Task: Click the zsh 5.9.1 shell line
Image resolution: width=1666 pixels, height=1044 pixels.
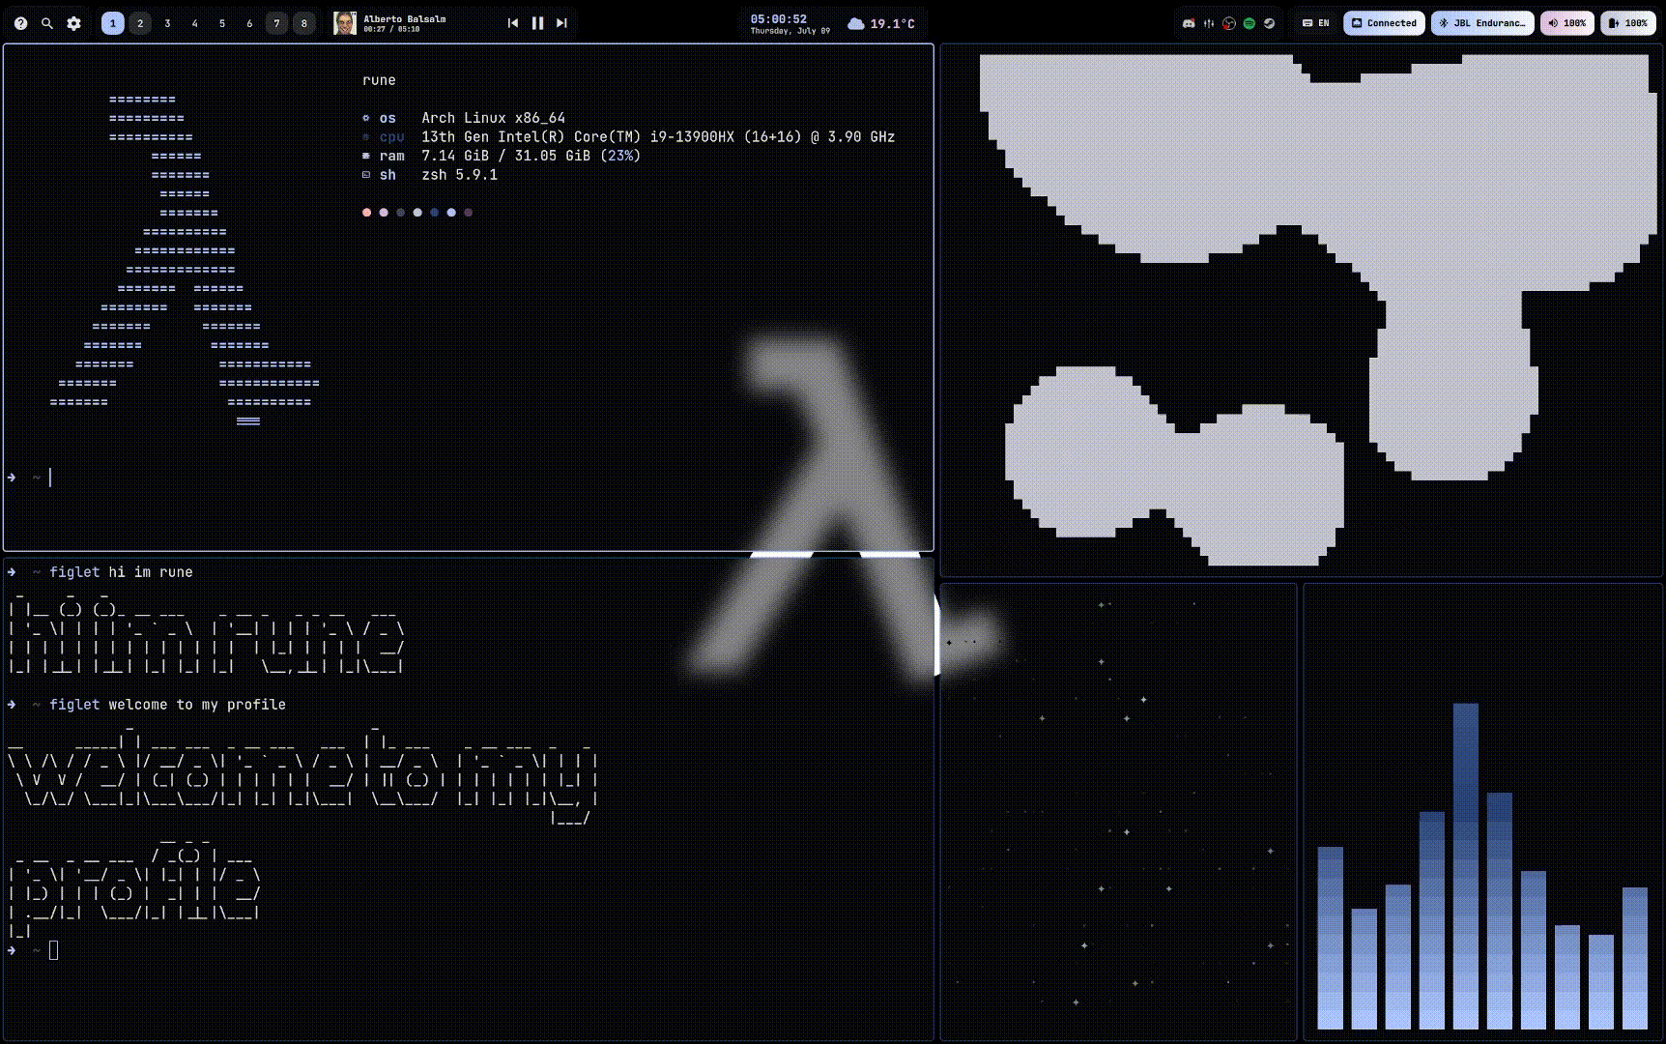Action: [x=430, y=175]
